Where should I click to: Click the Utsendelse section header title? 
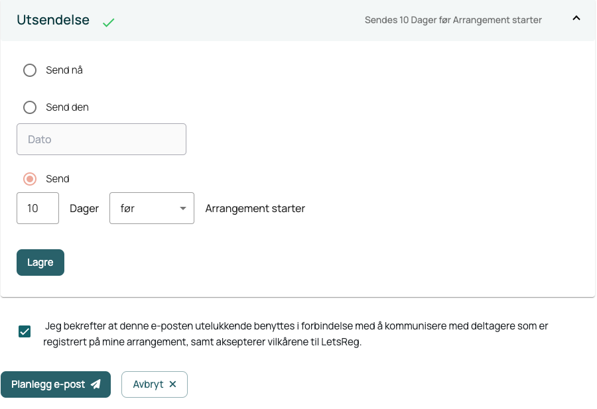click(53, 20)
